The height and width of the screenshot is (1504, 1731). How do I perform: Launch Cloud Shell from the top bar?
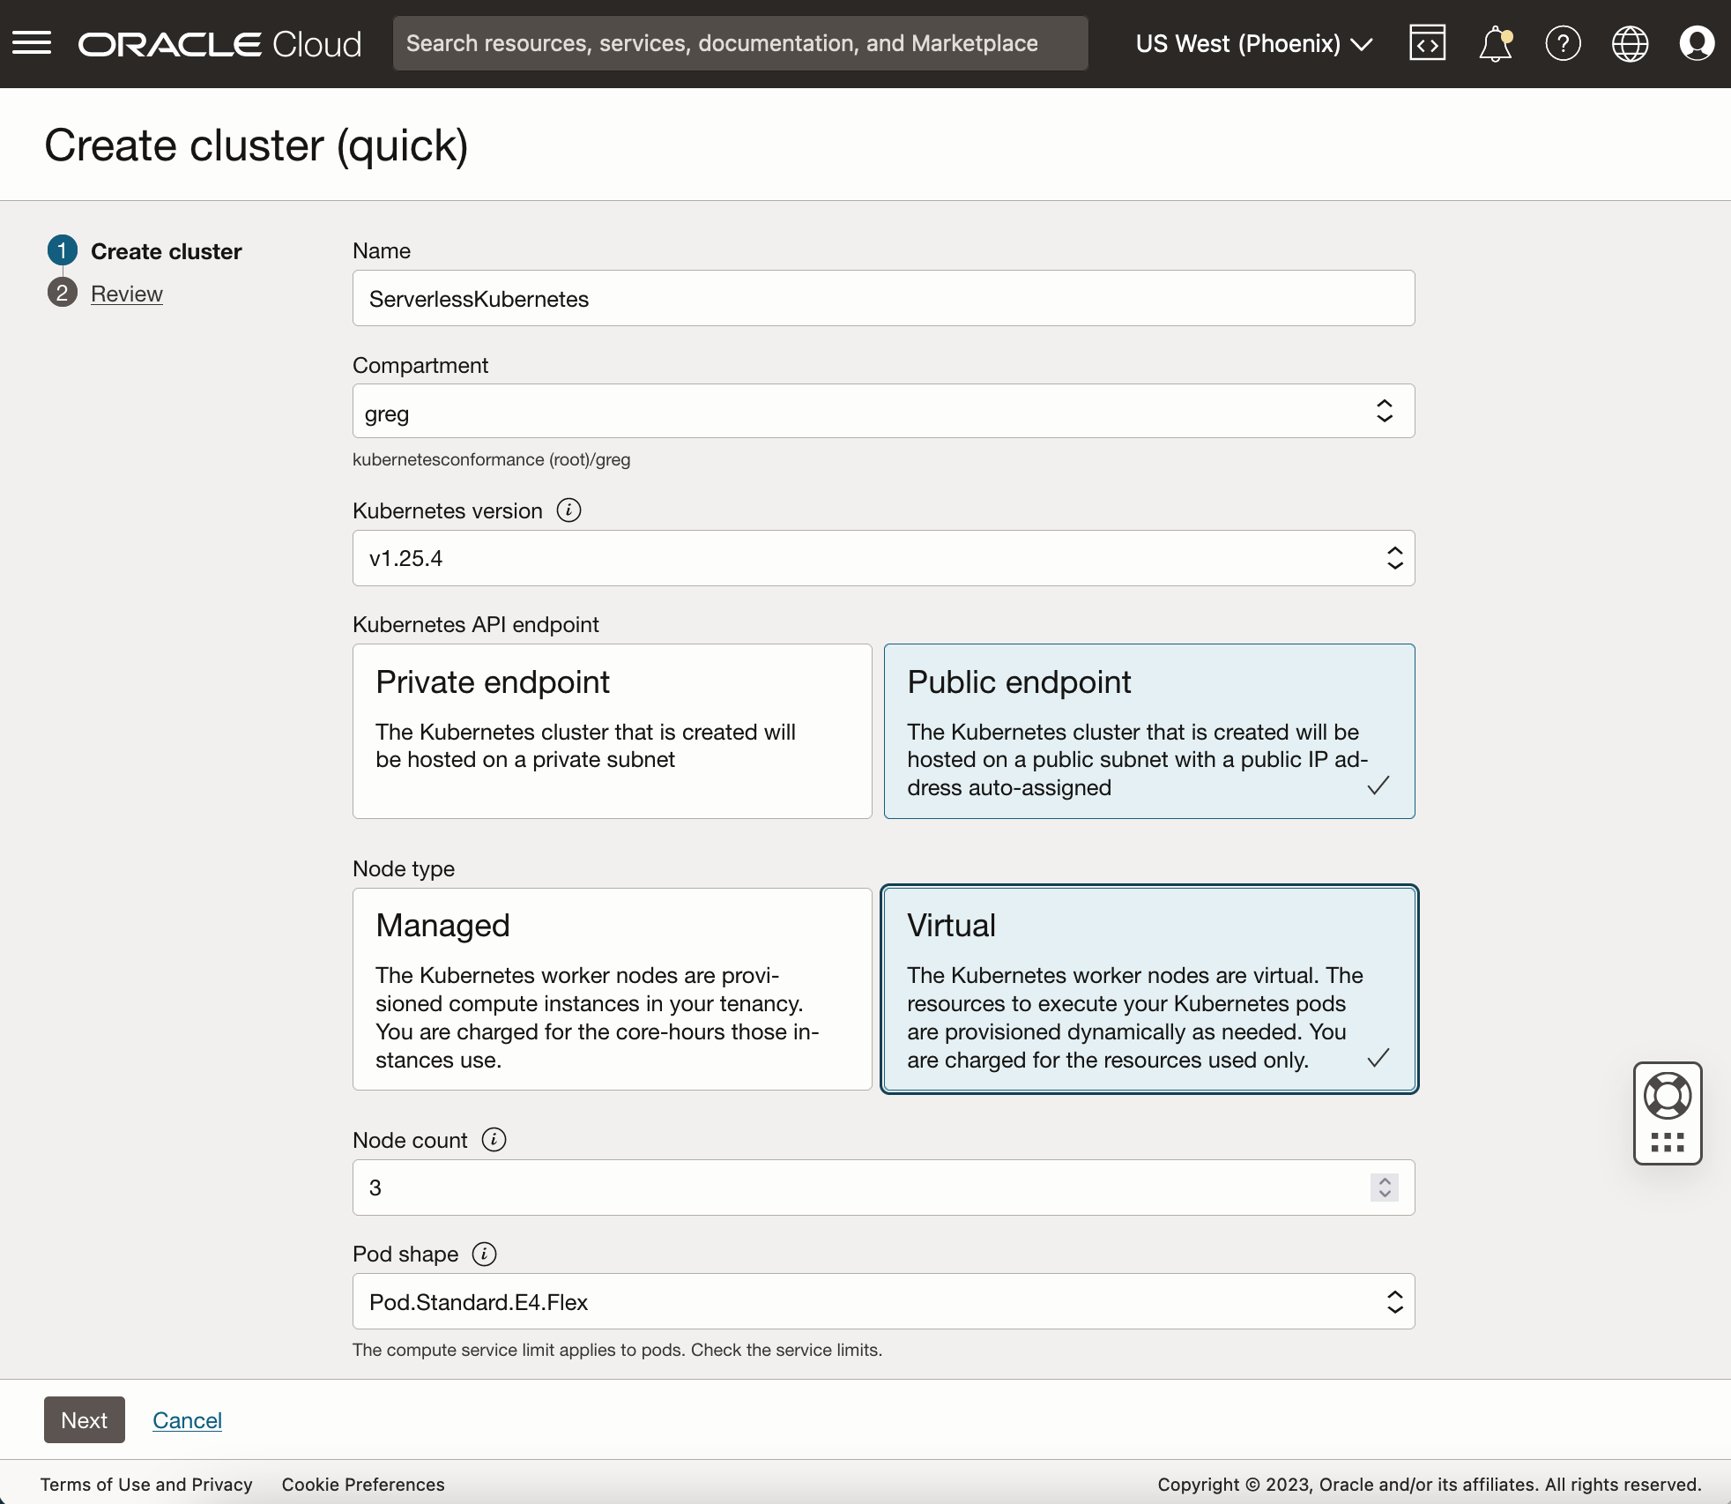point(1428,42)
